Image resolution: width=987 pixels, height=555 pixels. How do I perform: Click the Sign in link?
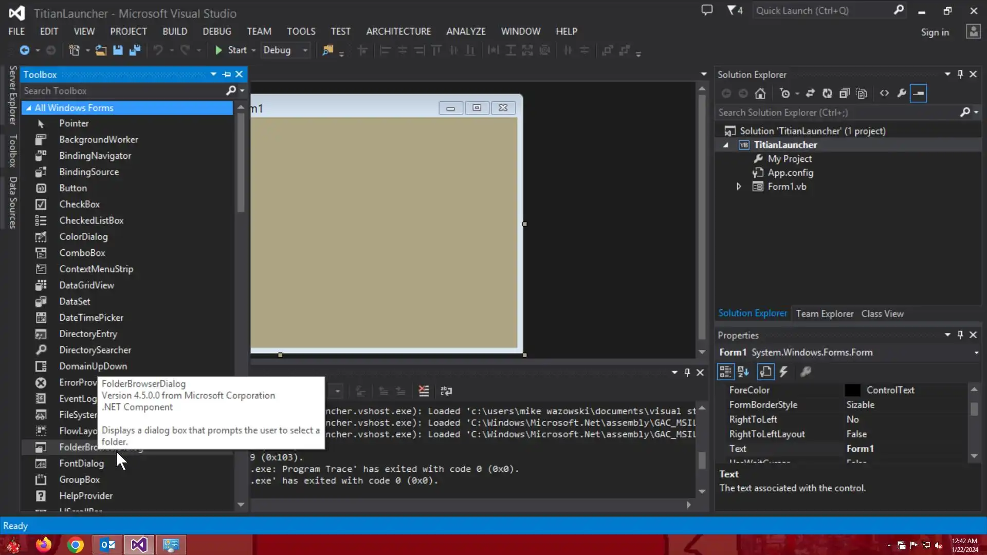(x=935, y=32)
